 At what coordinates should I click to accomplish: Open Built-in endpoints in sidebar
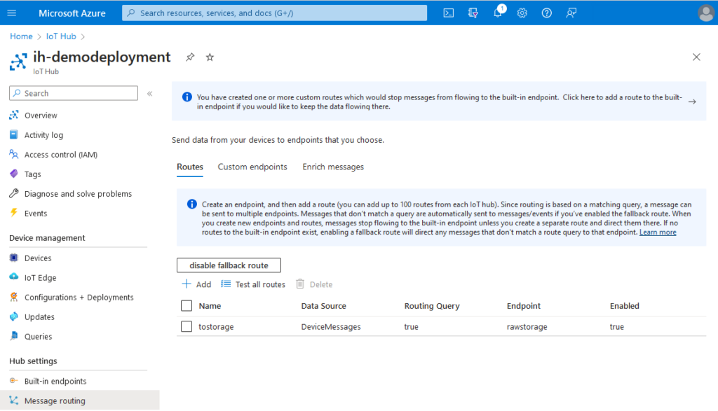point(55,382)
